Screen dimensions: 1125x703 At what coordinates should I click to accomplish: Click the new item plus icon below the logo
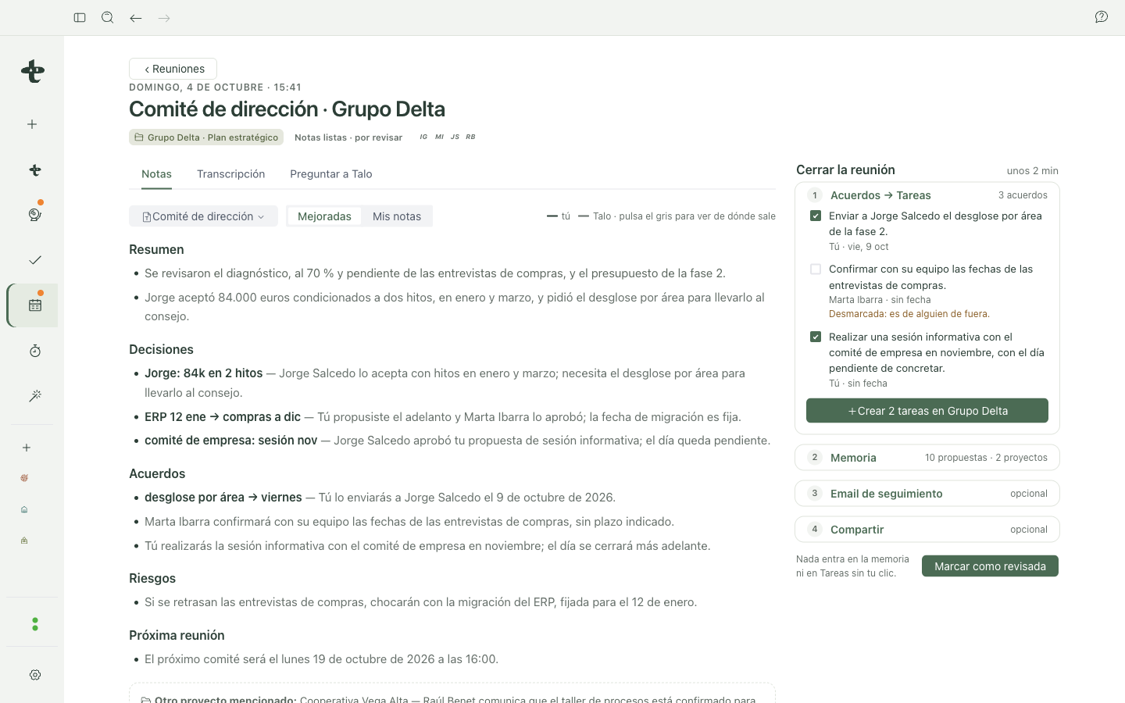pyautogui.click(x=32, y=124)
